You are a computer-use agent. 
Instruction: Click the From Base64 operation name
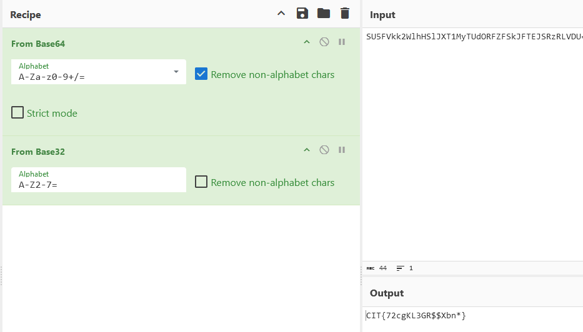pos(38,44)
